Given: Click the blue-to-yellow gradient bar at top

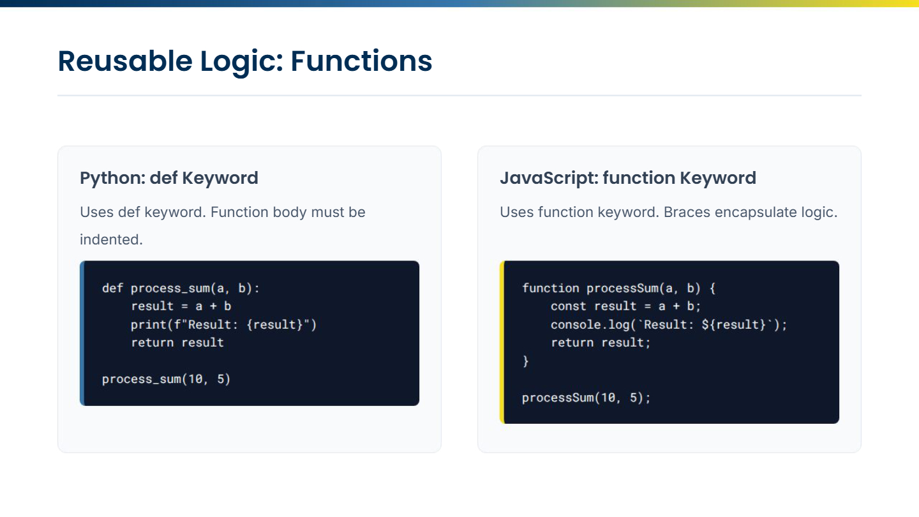Looking at the screenshot, I should (459, 3).
